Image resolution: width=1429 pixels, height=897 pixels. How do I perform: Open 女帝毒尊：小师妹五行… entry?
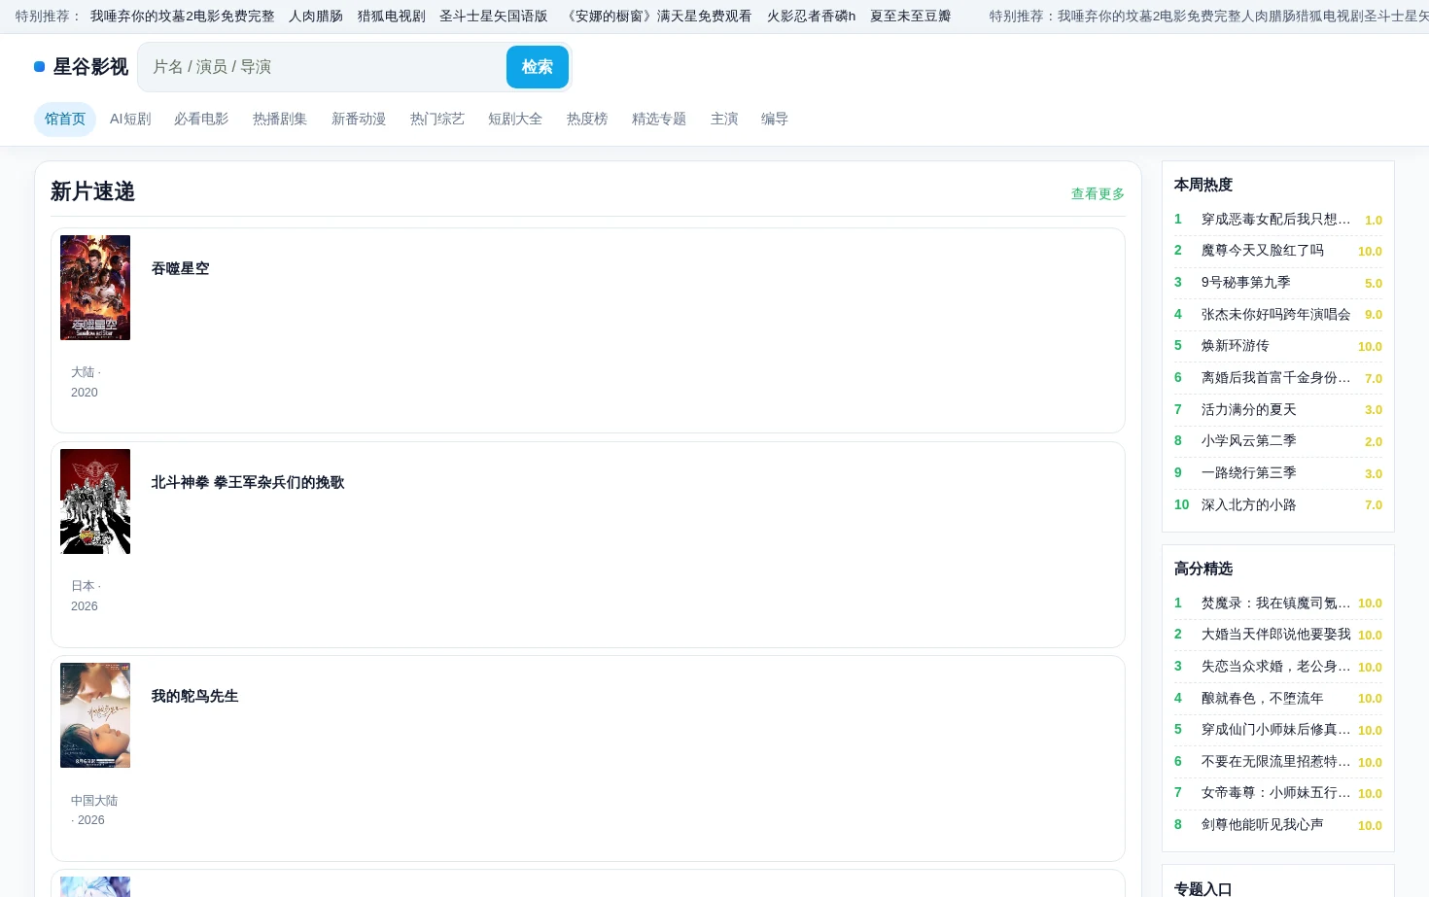coord(1278,794)
